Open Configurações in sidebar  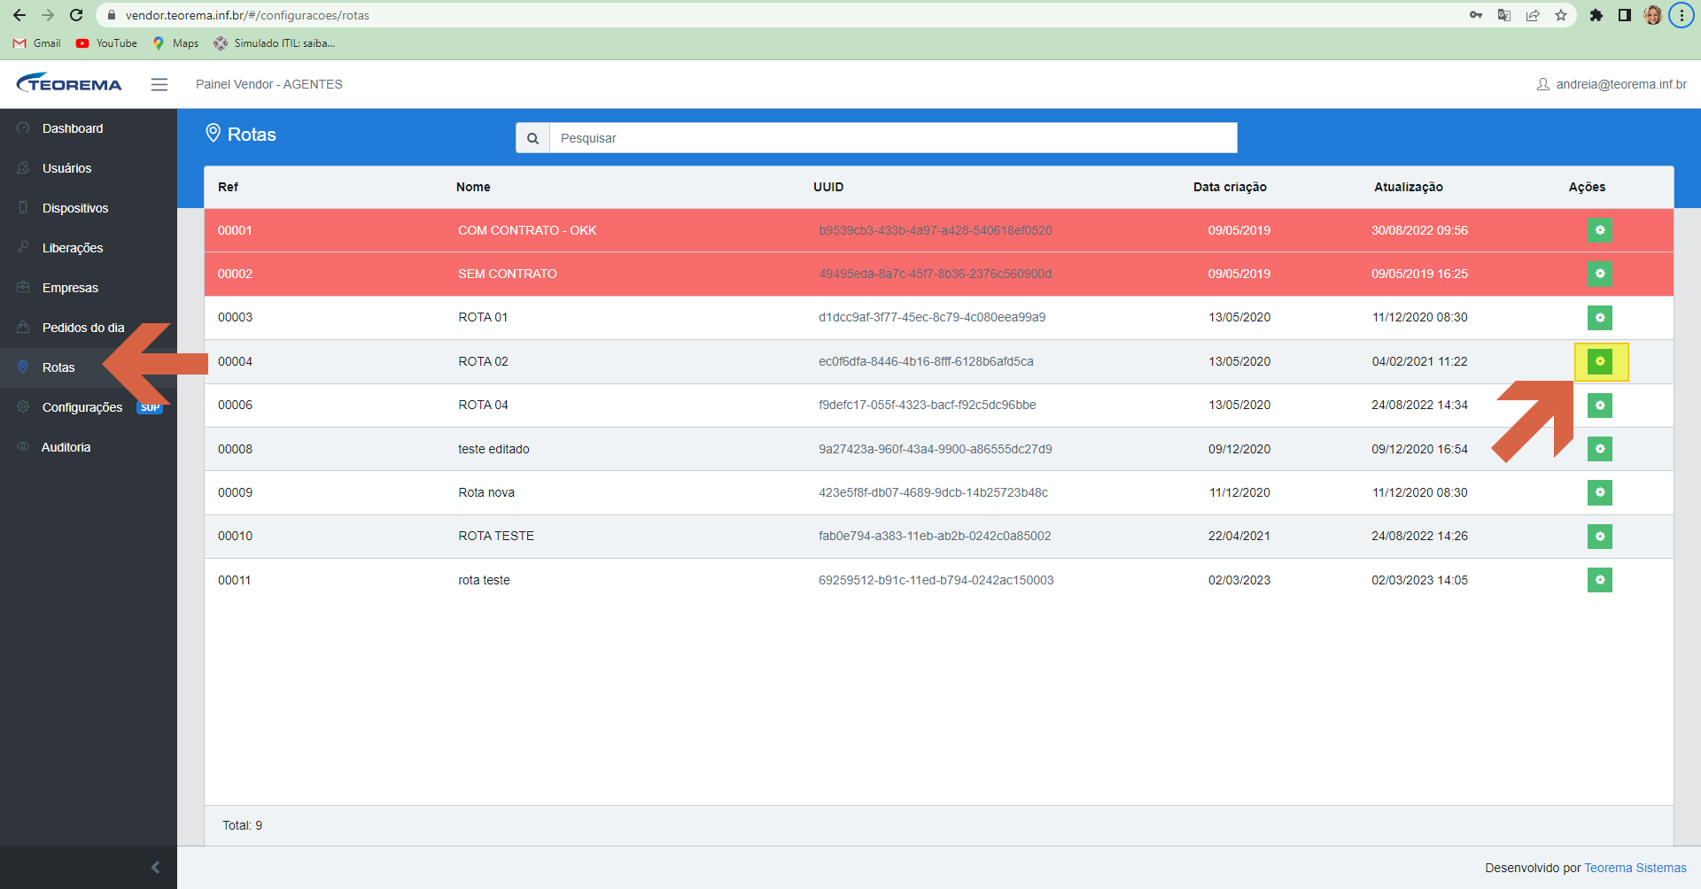pyautogui.click(x=89, y=407)
